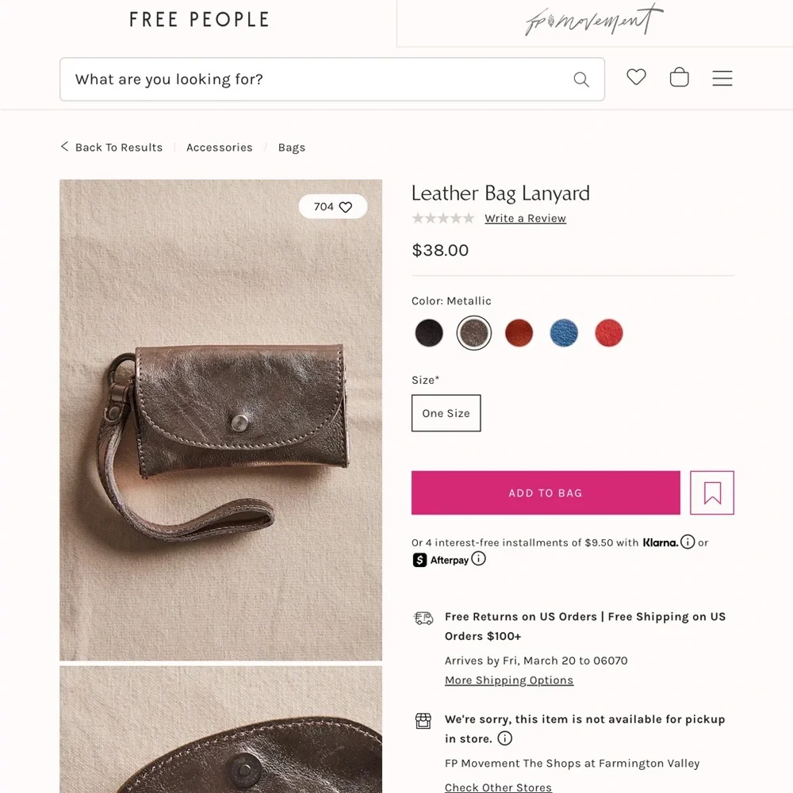
Task: Show Klarna info icon details
Action: (x=688, y=542)
